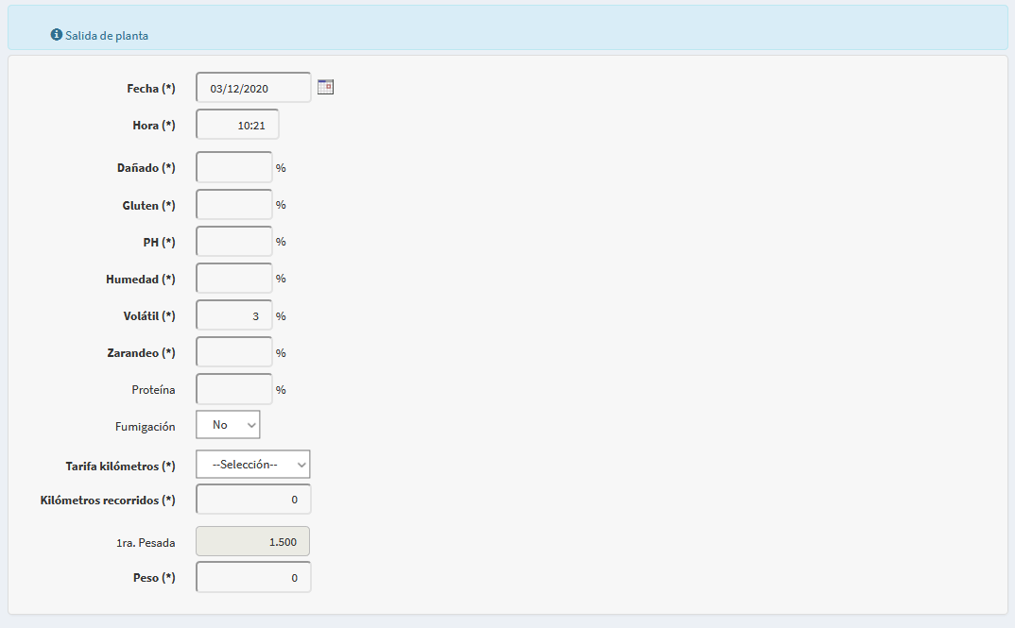Click the Salida de planta heading text

point(107,36)
